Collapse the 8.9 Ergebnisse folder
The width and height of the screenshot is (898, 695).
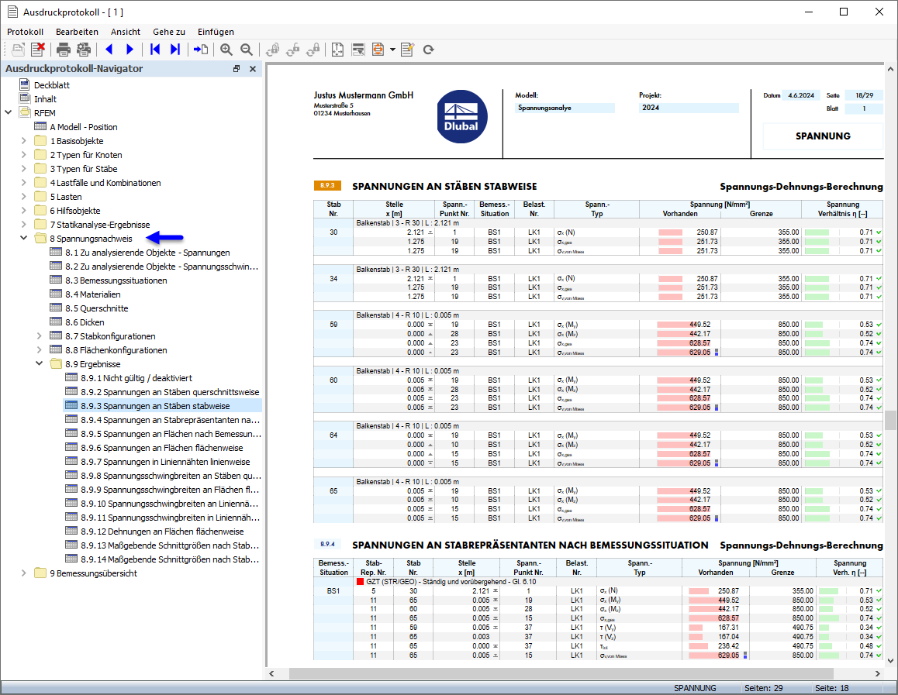pos(39,364)
